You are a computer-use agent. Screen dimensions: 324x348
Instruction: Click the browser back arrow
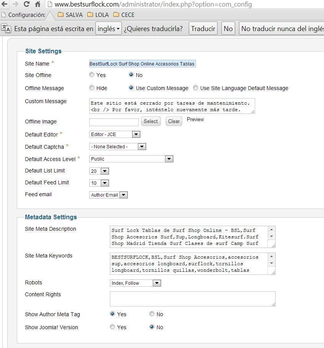(x=4, y=4)
